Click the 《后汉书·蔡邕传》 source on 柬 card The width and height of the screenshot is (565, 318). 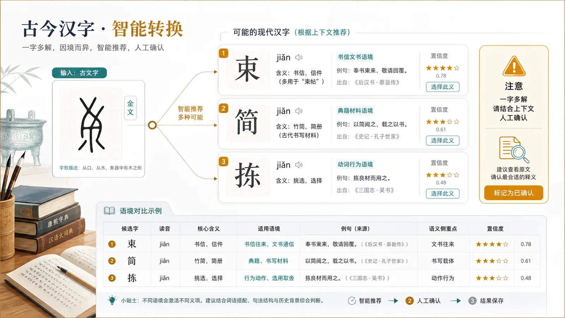(377, 83)
